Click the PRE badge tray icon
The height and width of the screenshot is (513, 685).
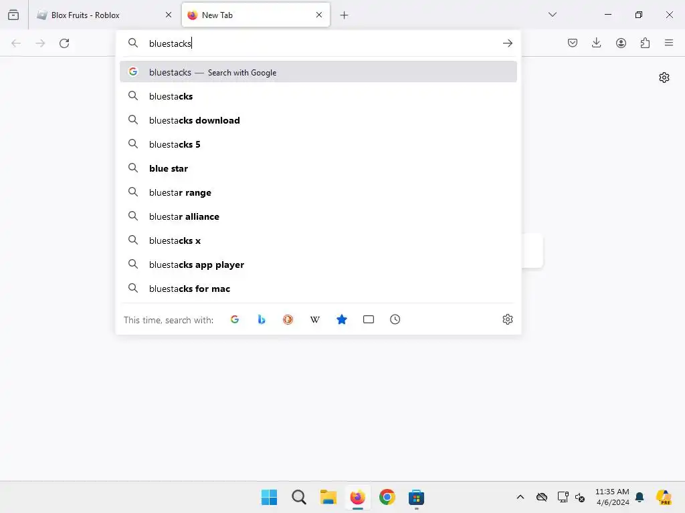[664, 497]
